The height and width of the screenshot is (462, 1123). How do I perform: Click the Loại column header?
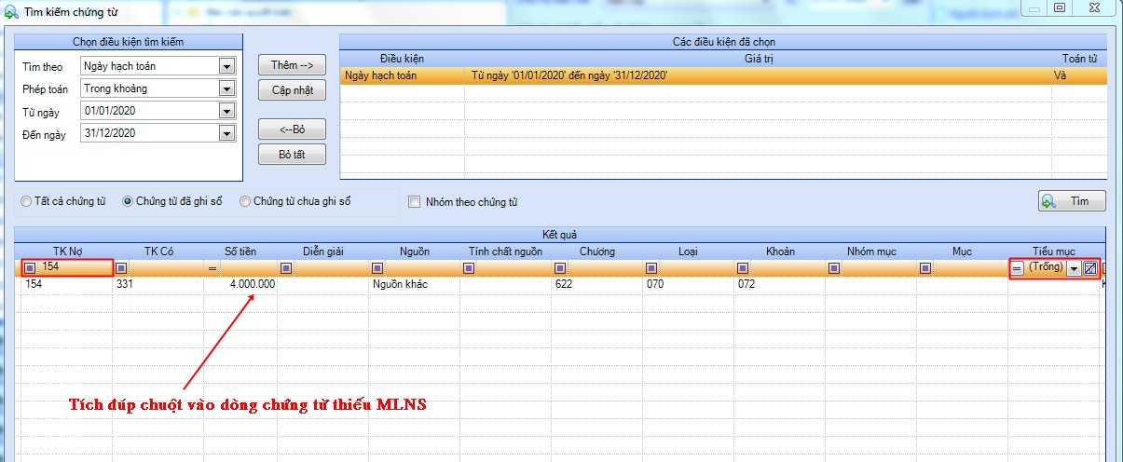[688, 251]
